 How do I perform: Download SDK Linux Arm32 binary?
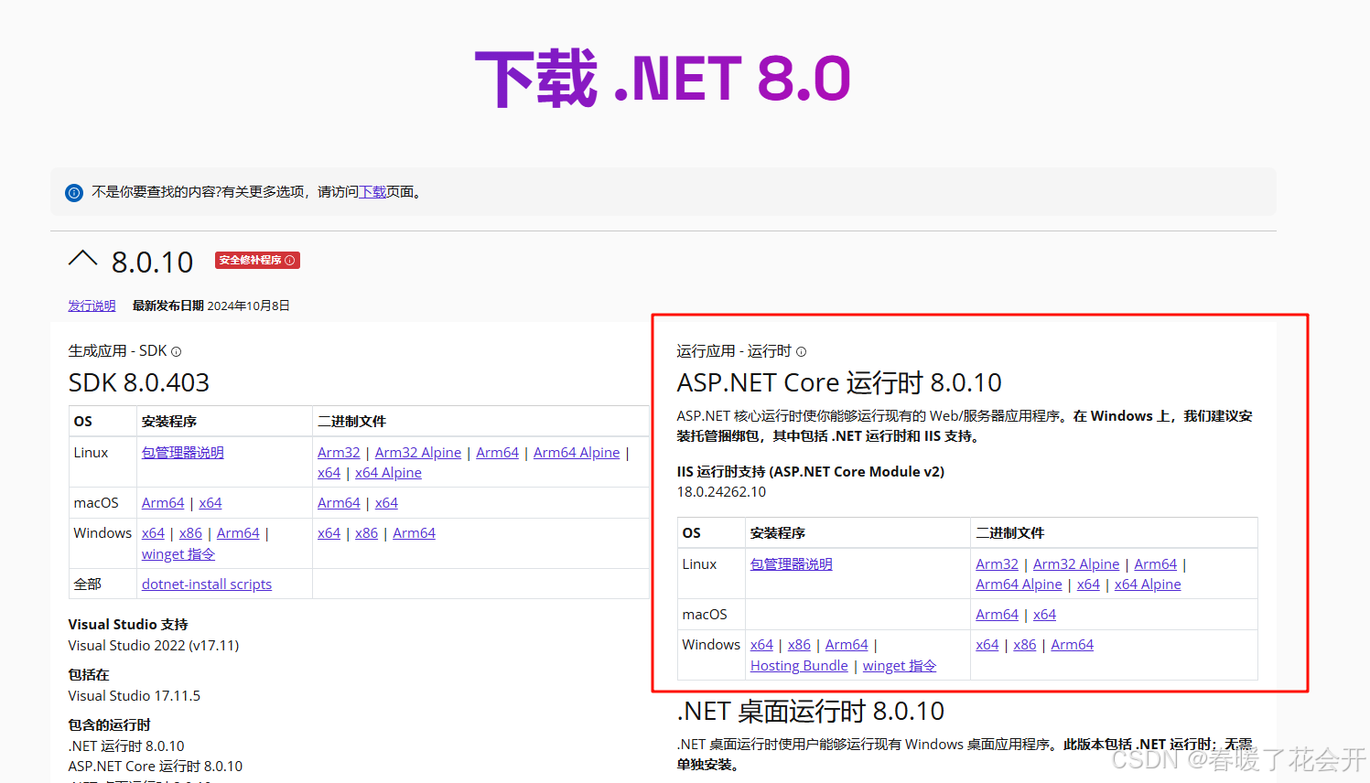[x=339, y=453]
